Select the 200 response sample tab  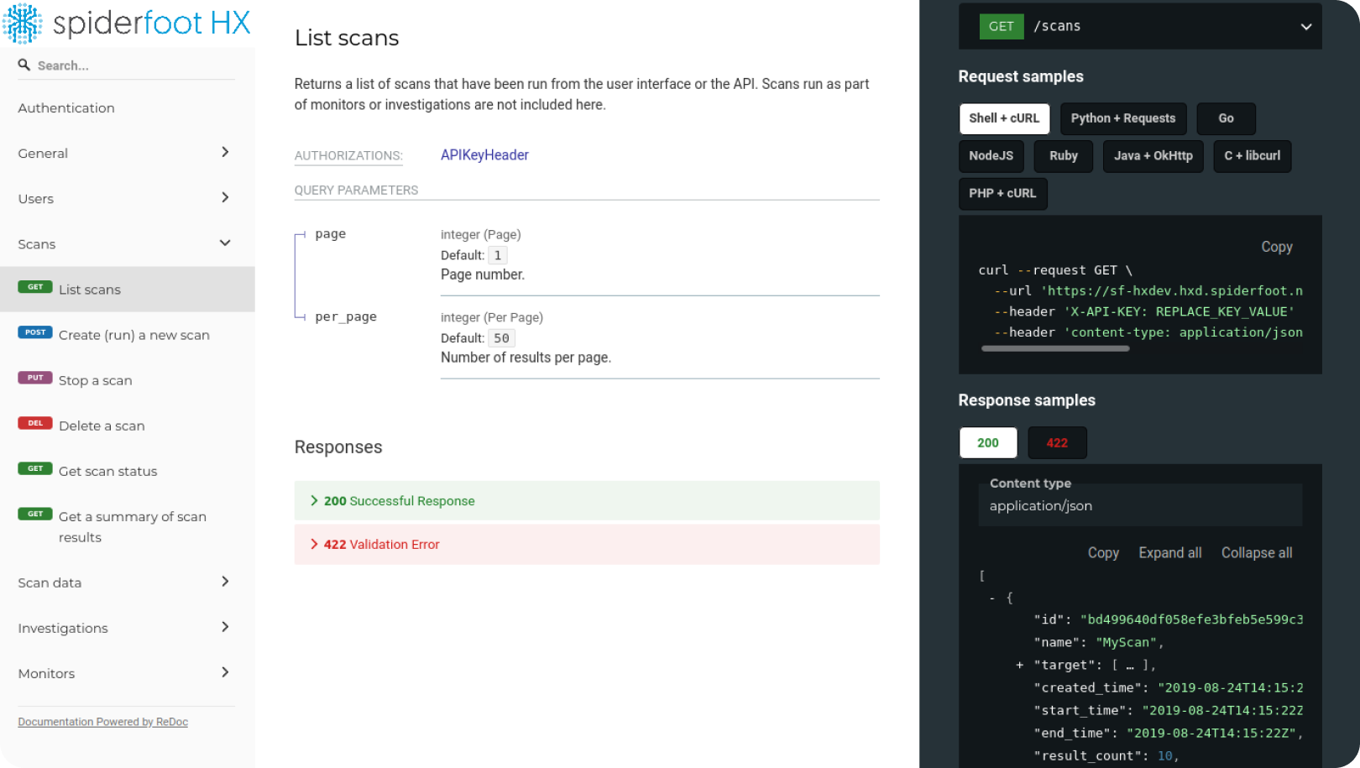coord(988,443)
